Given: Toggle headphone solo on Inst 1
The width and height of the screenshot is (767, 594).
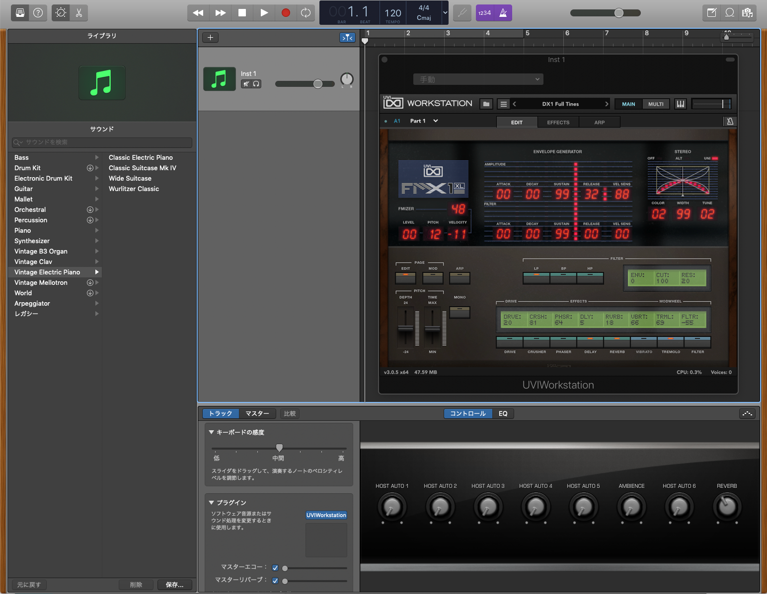Looking at the screenshot, I should [x=256, y=84].
